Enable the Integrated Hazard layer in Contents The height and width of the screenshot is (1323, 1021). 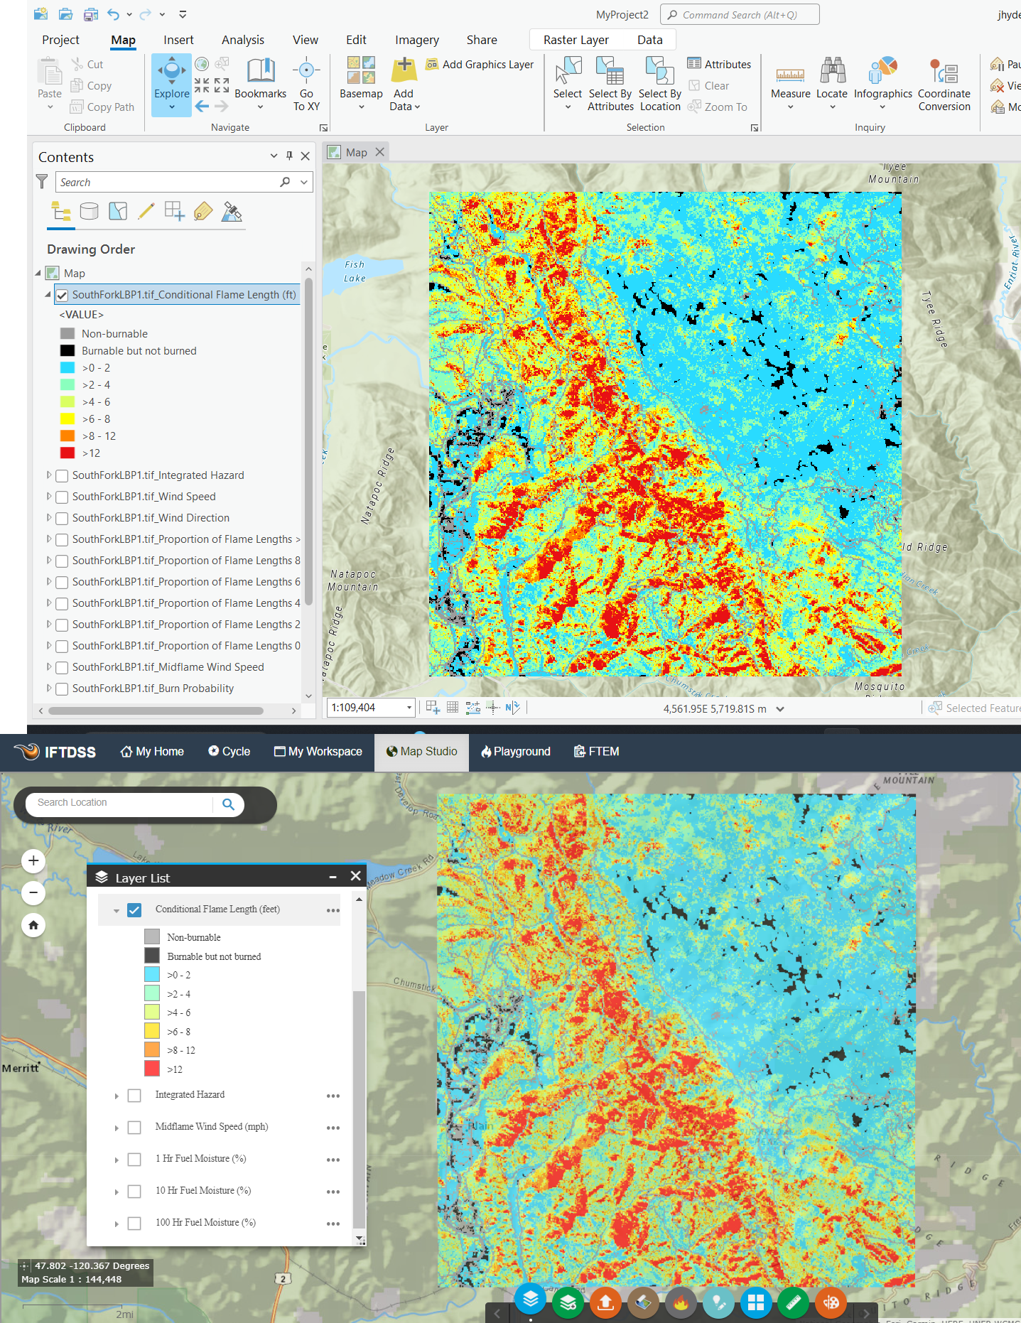click(x=62, y=475)
